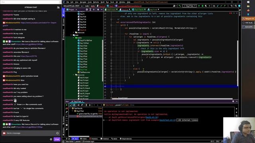The height and width of the screenshot is (143, 255).
Task: Click the Select Opened File target icon
Action: click(87, 10)
